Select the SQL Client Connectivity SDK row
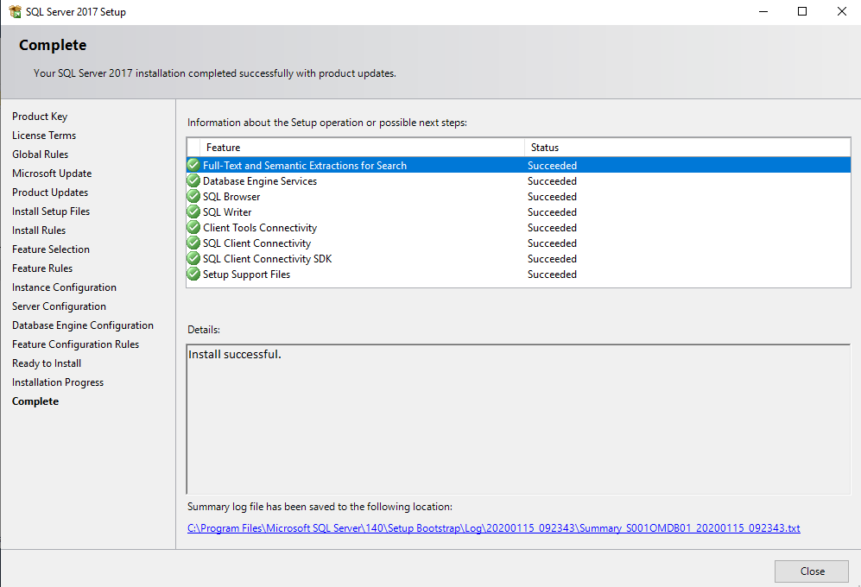This screenshot has height=587, width=861. pyautogui.click(x=518, y=259)
